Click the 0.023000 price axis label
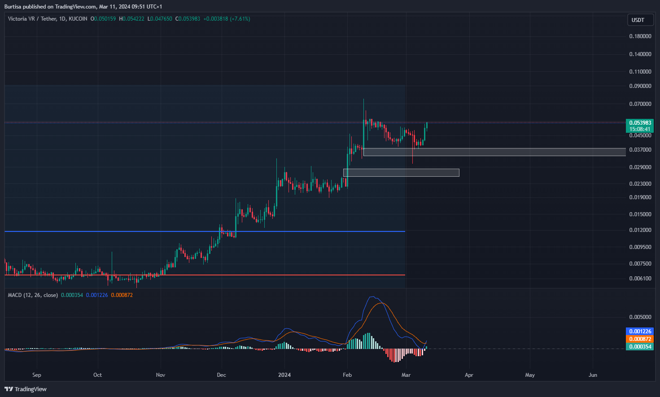The height and width of the screenshot is (397, 660). pos(640,184)
